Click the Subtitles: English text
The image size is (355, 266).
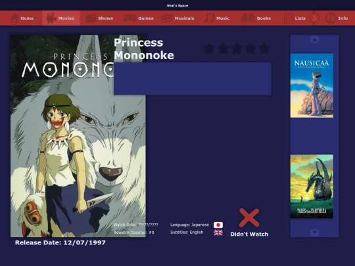(x=187, y=233)
